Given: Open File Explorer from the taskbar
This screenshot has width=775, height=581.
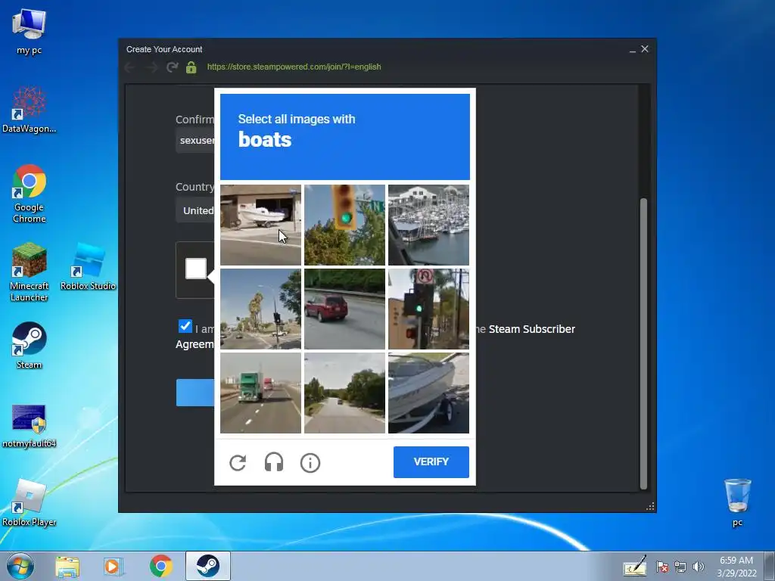Looking at the screenshot, I should pyautogui.click(x=67, y=566).
